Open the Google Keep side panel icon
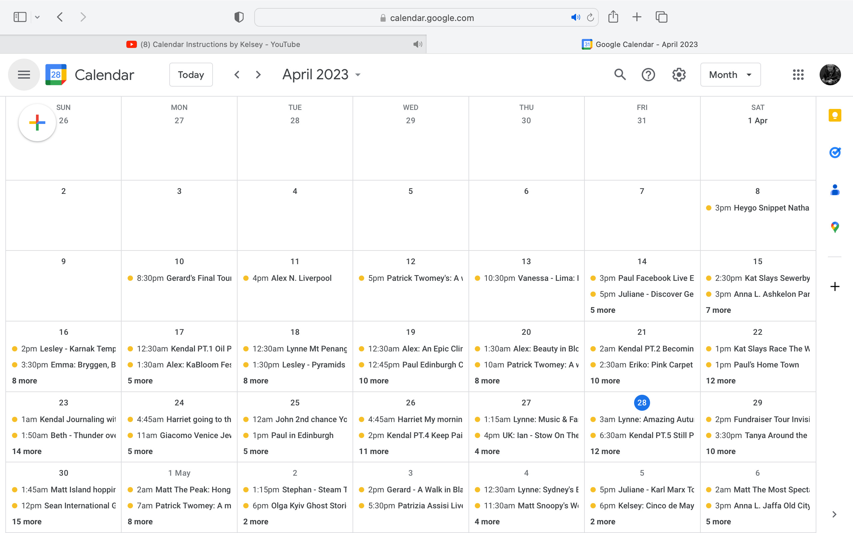Image resolution: width=853 pixels, height=533 pixels. 834,115
